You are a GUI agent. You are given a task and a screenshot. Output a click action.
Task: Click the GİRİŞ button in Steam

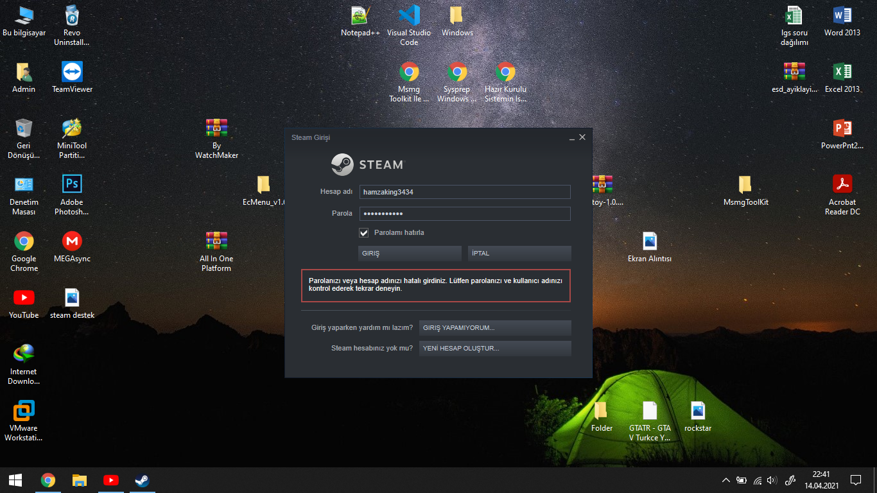[410, 254]
